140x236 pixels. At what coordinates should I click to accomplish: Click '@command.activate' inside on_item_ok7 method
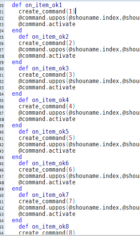tap(47, 214)
